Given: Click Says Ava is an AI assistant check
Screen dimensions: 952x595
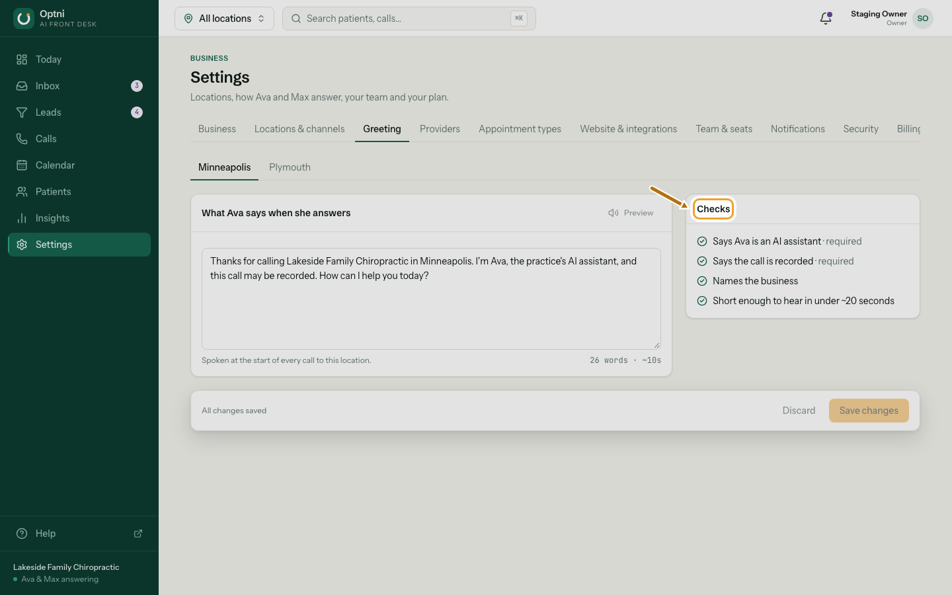Looking at the screenshot, I should (779, 241).
